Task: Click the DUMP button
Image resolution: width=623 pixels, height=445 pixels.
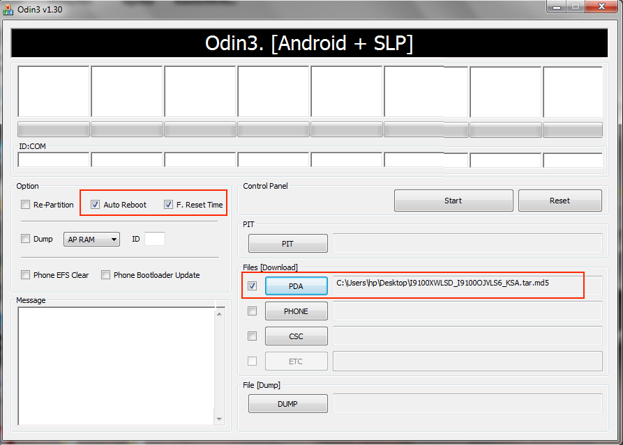Action: click(288, 404)
